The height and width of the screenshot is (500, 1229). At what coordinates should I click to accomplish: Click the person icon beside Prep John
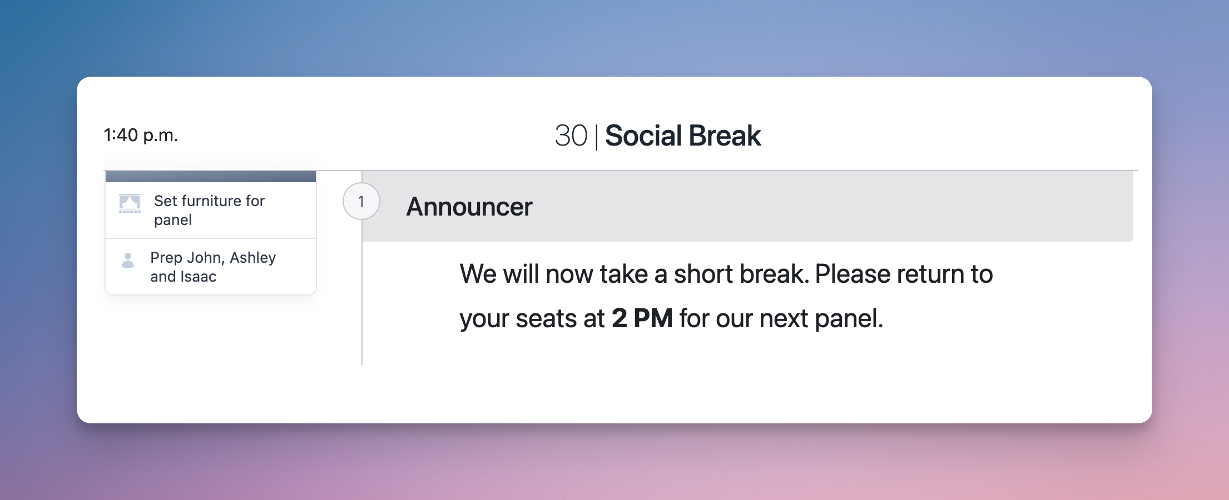(x=128, y=261)
